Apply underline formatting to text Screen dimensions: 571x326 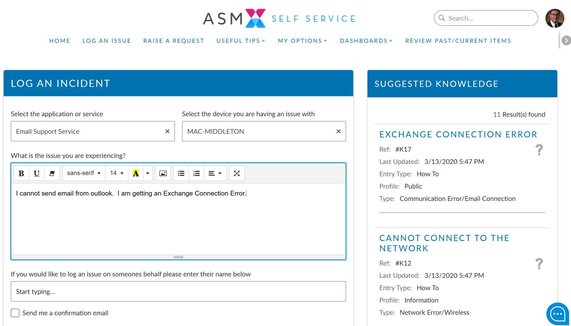(37, 173)
